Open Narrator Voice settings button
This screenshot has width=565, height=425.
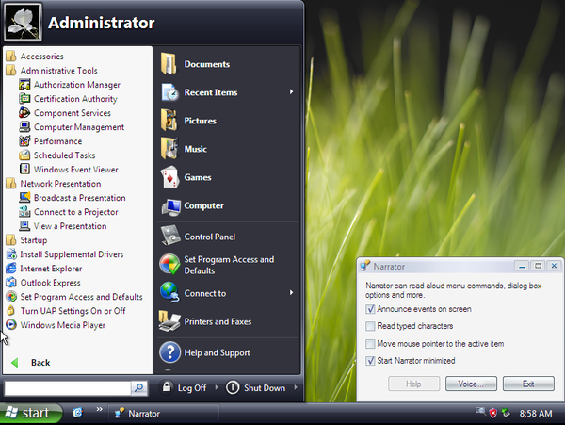[471, 384]
